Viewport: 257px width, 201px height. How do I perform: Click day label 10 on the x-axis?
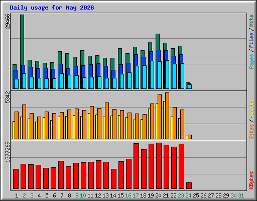83,195
